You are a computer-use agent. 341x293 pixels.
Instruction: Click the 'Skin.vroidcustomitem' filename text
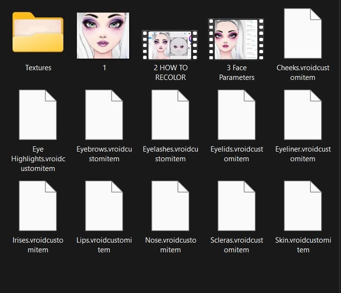tap(303, 245)
